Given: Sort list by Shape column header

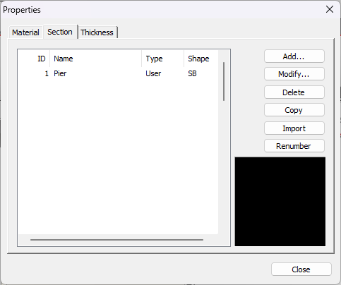Looking at the screenshot, I should click(201, 59).
